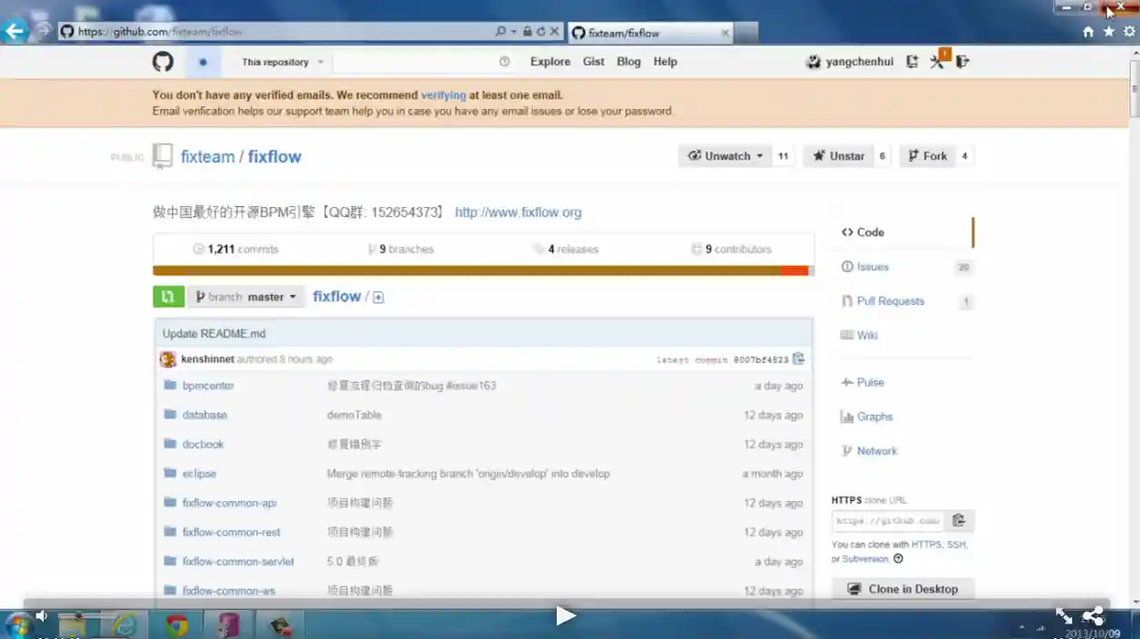Click kenshinnet author link

(x=207, y=359)
